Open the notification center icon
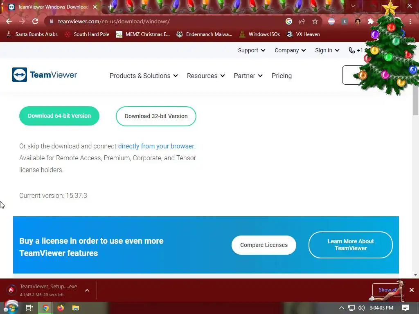Viewport: 419px width, 314px height. pyautogui.click(x=405, y=308)
